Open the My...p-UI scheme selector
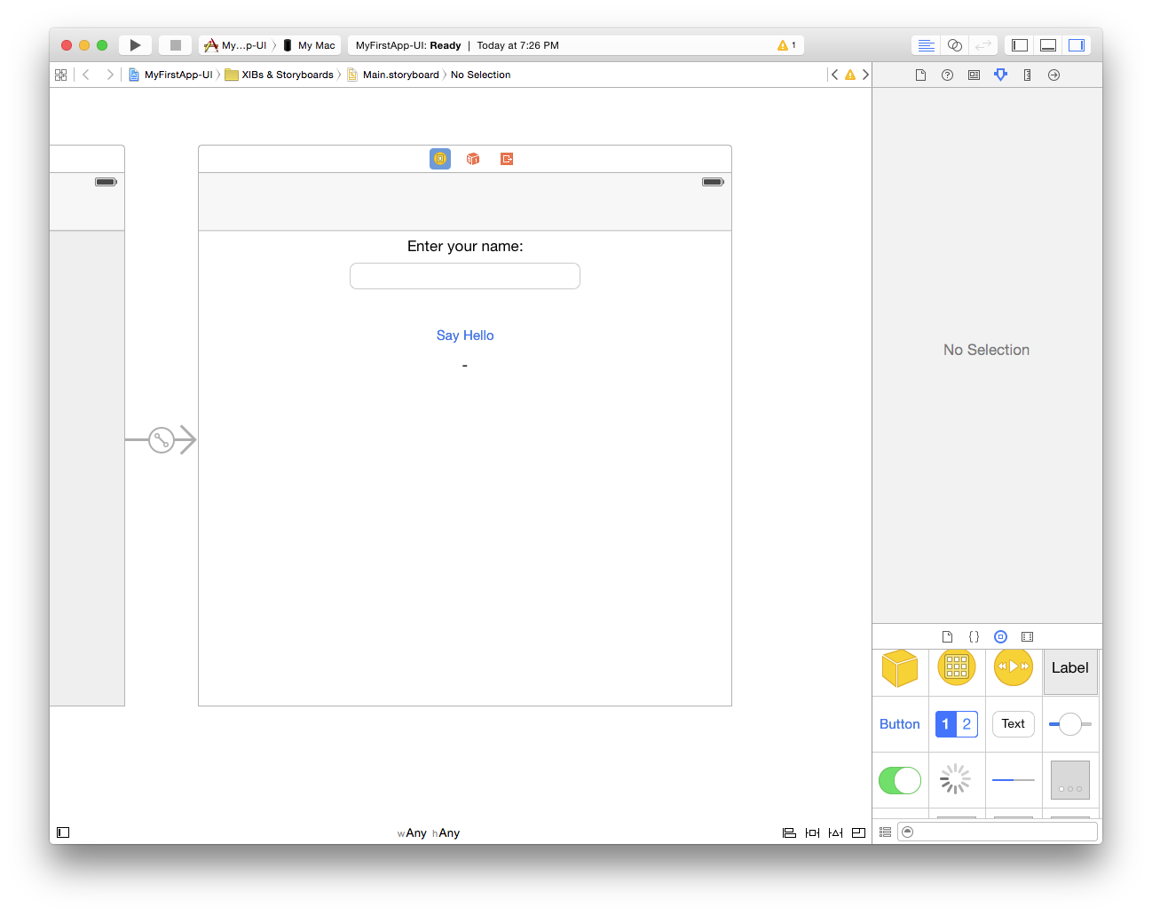Screen dimensions: 1152x915 point(236,45)
